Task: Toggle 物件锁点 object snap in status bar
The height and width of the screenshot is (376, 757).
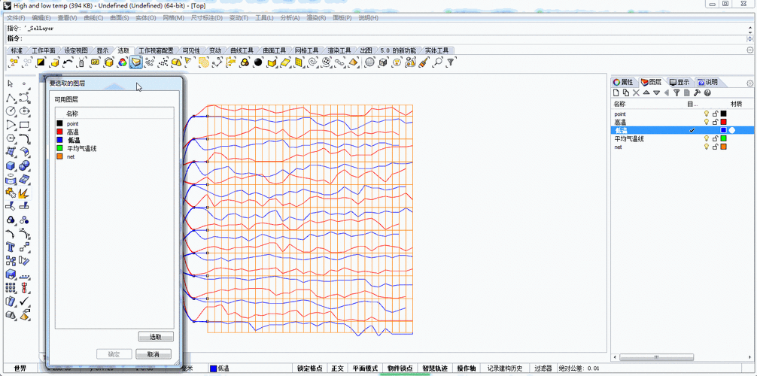Action: [398, 368]
